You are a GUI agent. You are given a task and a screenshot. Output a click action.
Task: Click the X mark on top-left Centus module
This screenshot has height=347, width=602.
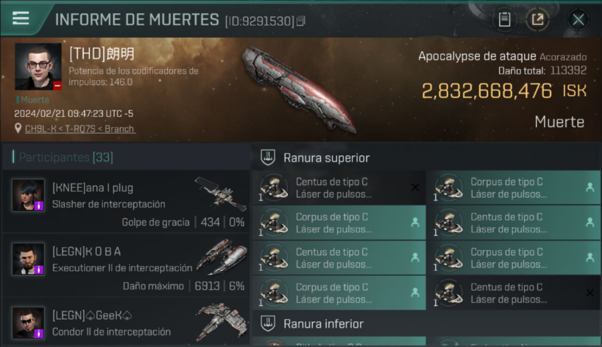(x=415, y=187)
